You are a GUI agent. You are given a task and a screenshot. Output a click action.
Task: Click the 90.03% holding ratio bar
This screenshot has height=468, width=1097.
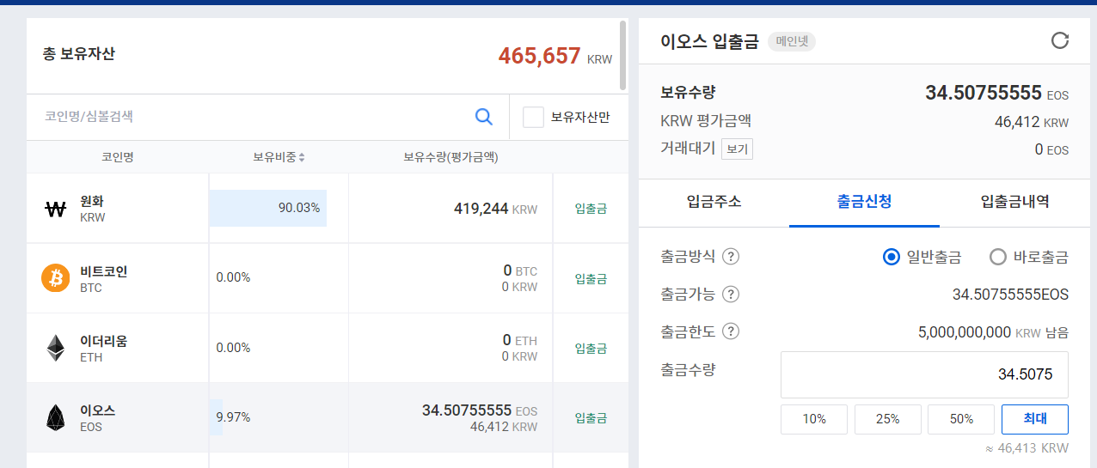tap(268, 208)
